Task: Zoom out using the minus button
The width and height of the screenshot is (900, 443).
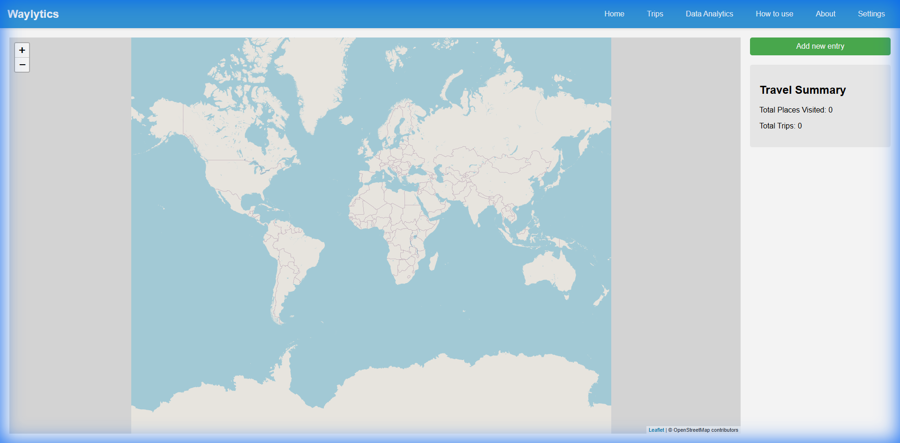Action: (22, 65)
